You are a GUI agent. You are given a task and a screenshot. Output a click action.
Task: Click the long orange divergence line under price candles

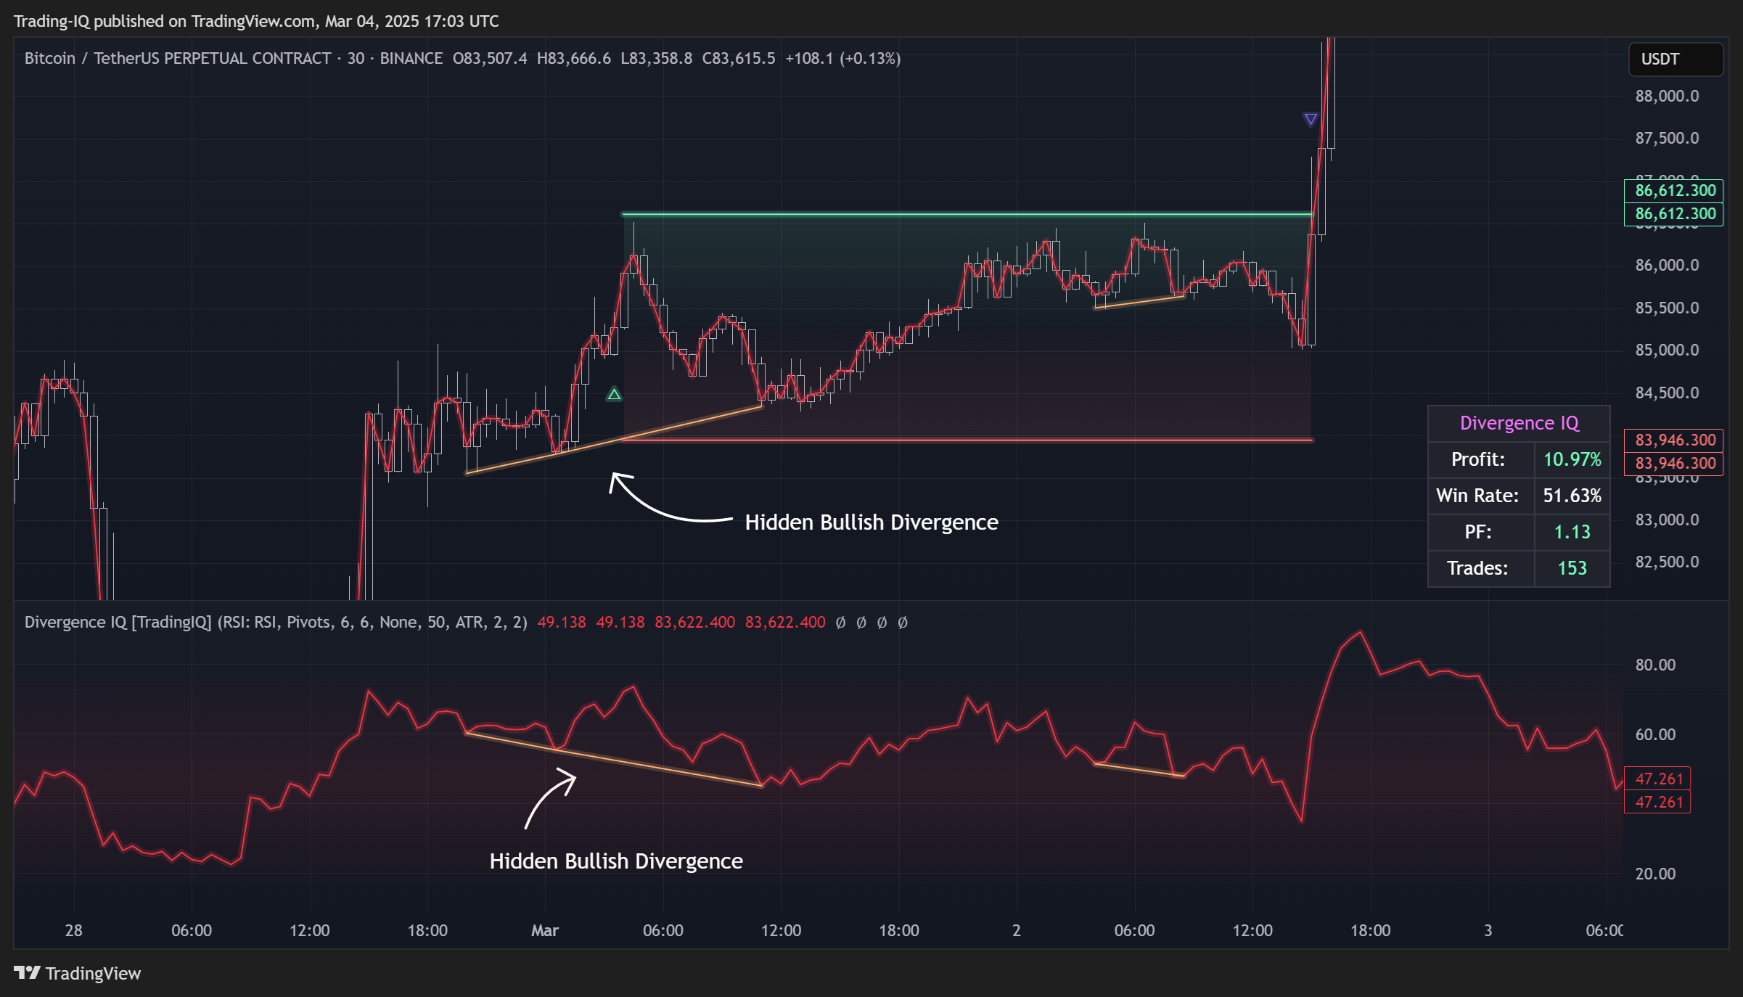[x=614, y=440]
